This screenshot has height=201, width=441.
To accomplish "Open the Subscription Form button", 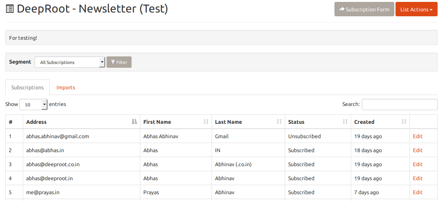I will pyautogui.click(x=364, y=9).
